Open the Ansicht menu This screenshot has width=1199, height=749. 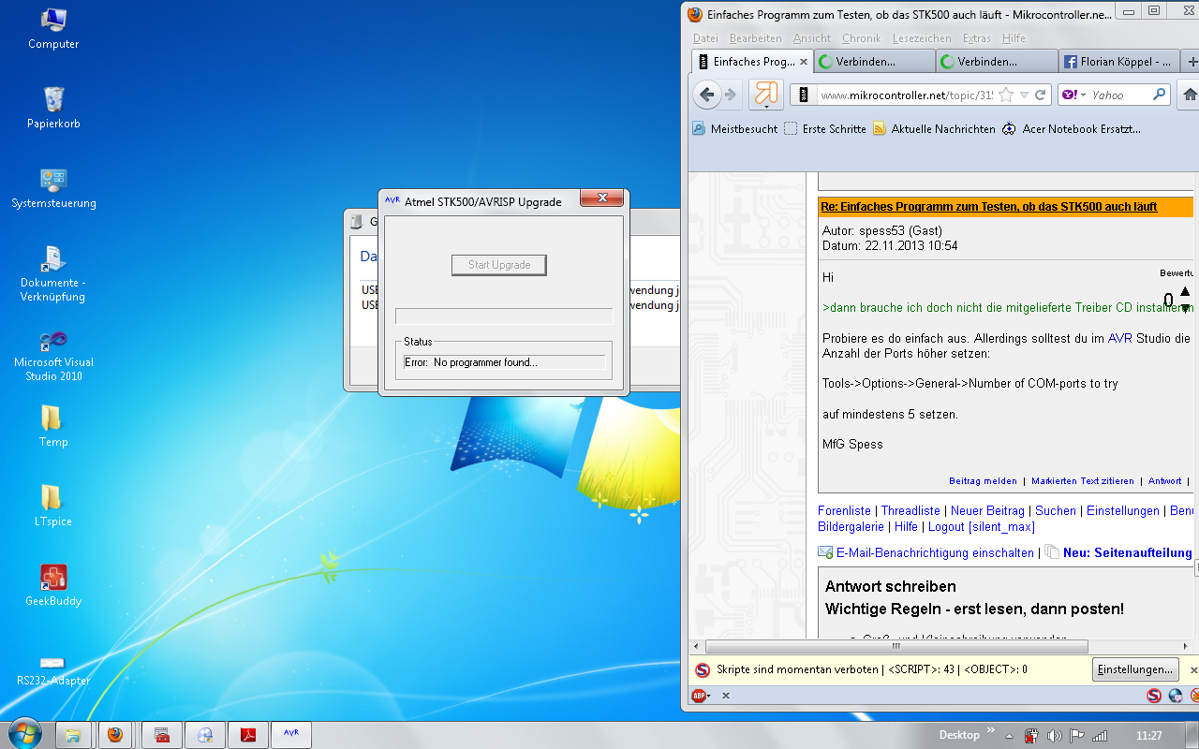812,38
